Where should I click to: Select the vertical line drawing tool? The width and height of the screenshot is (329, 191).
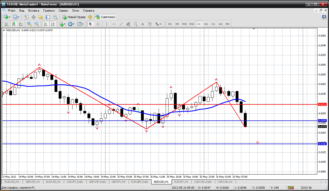[x=106, y=24]
